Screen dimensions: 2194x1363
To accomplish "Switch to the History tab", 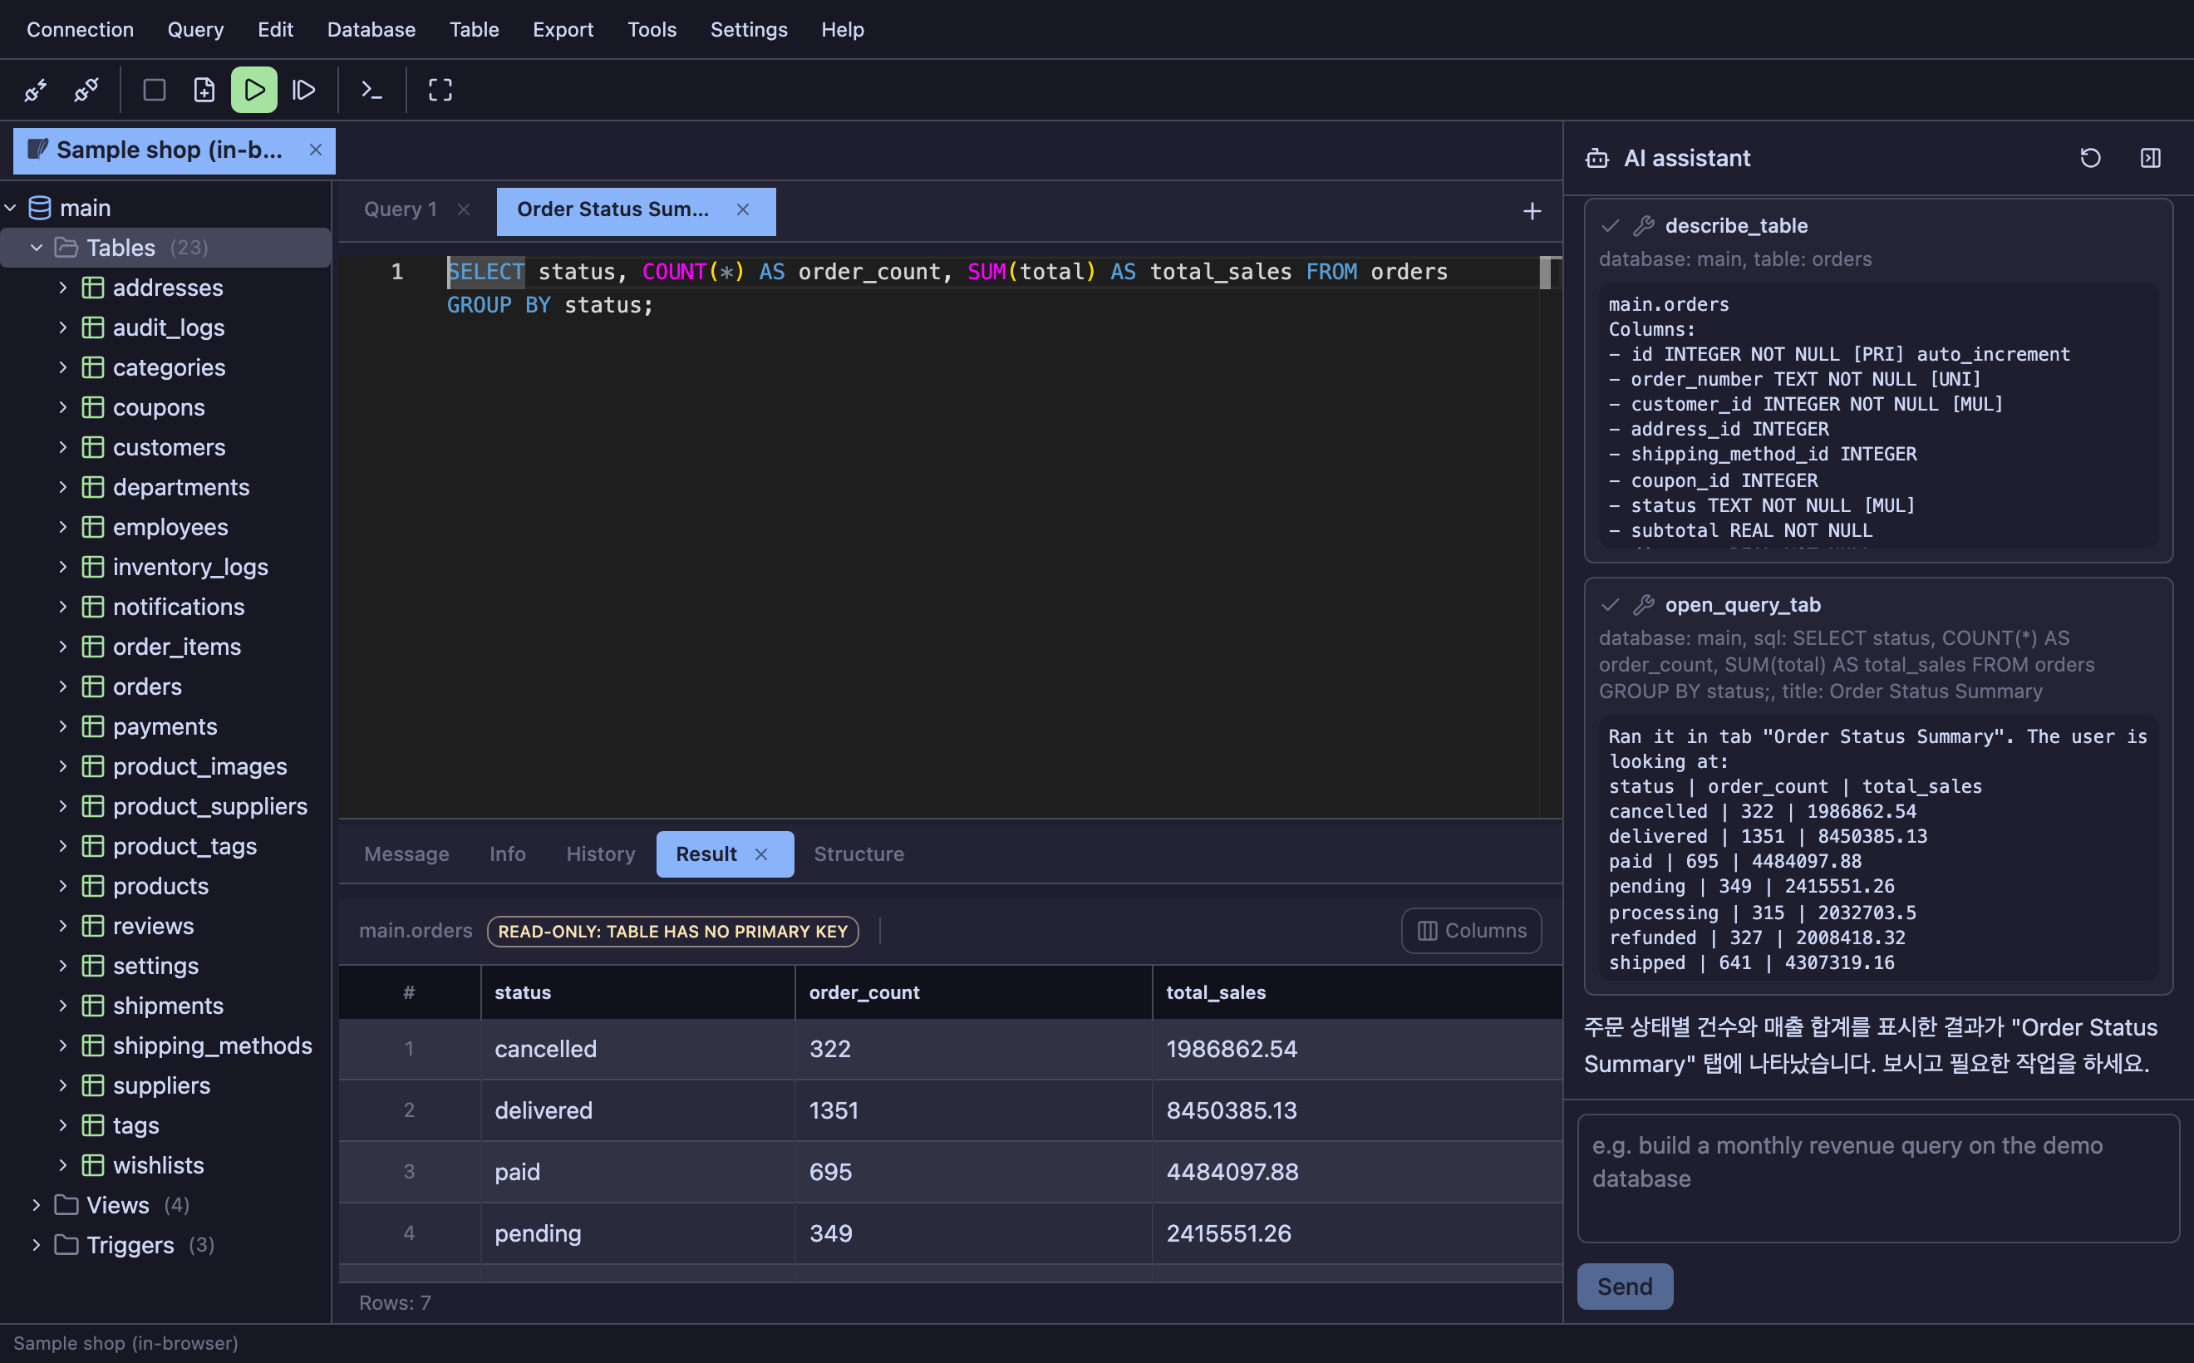I will click(x=600, y=854).
